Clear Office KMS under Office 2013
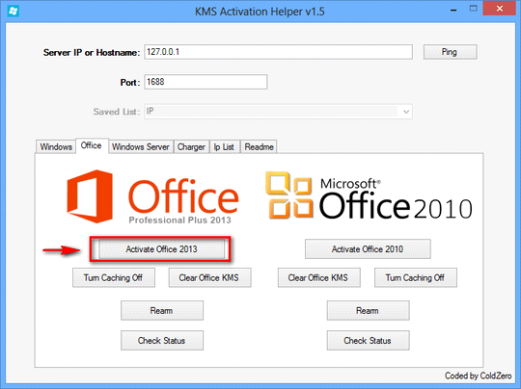The width and height of the screenshot is (521, 389). pyautogui.click(x=209, y=277)
